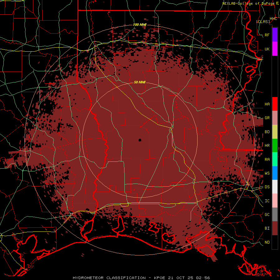Screen dimensions: 280x280
Task: Click the IC legend label
Action: click(267, 201)
